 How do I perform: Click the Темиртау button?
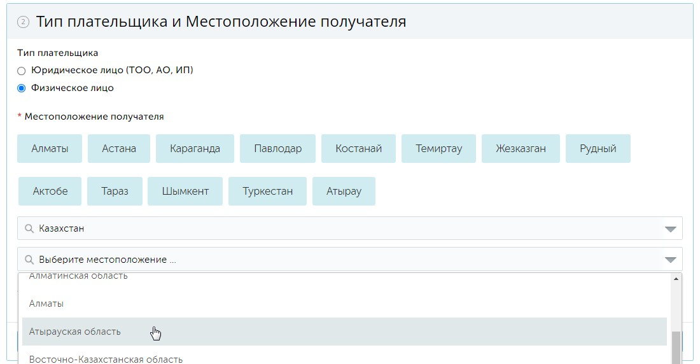[438, 149]
